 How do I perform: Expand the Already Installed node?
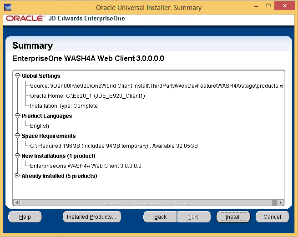tap(17, 176)
